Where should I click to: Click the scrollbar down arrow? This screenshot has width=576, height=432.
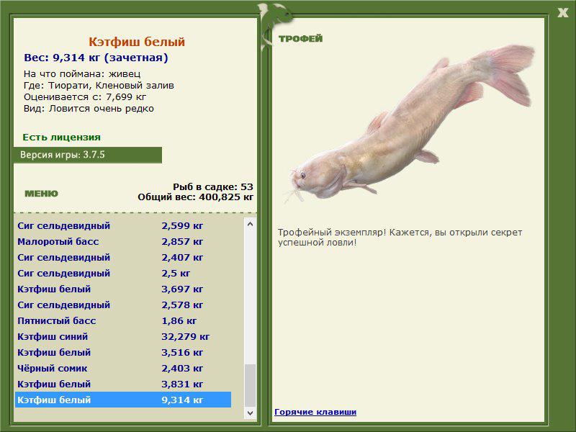point(250,413)
